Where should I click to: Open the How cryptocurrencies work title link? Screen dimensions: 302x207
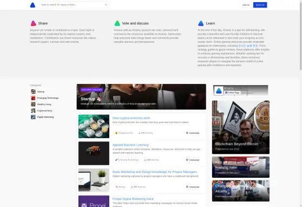click(131, 118)
